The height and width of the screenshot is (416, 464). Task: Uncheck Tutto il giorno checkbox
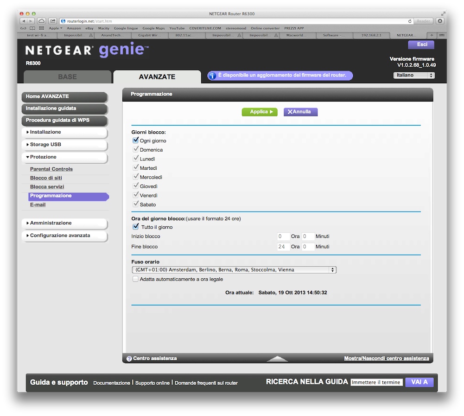[135, 227]
